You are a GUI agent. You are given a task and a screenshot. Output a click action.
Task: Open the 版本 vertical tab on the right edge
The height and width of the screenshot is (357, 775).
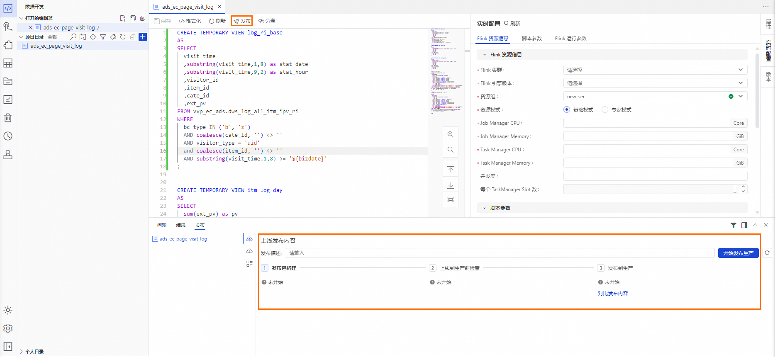769,77
